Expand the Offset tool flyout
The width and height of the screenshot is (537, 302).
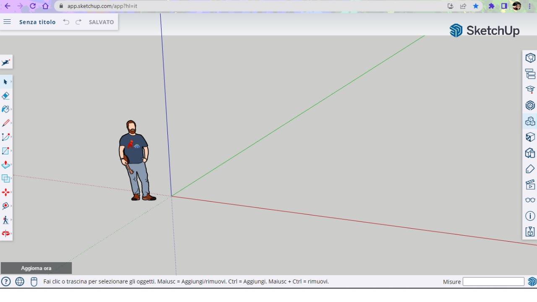11,178
